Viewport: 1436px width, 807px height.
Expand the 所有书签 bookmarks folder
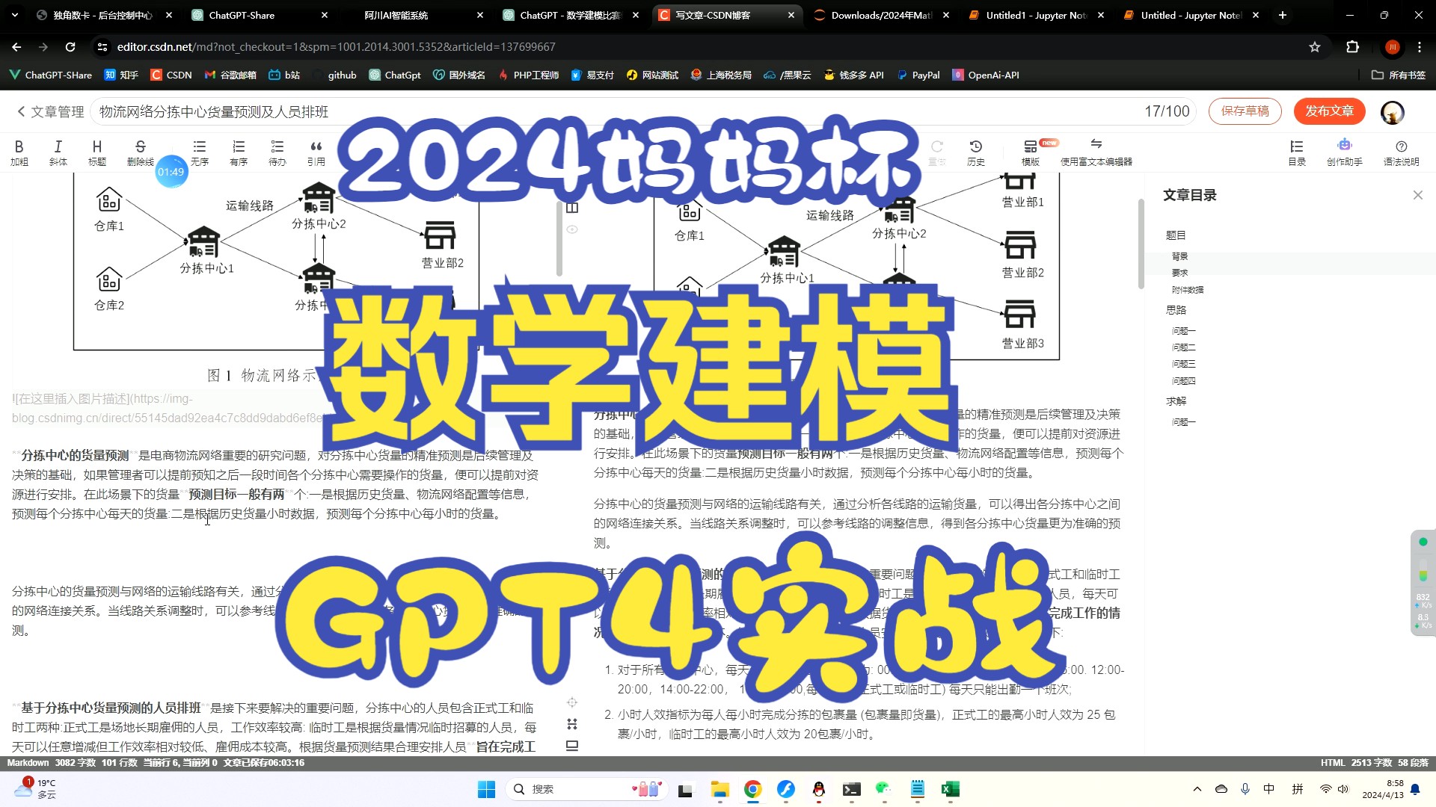(x=1399, y=75)
